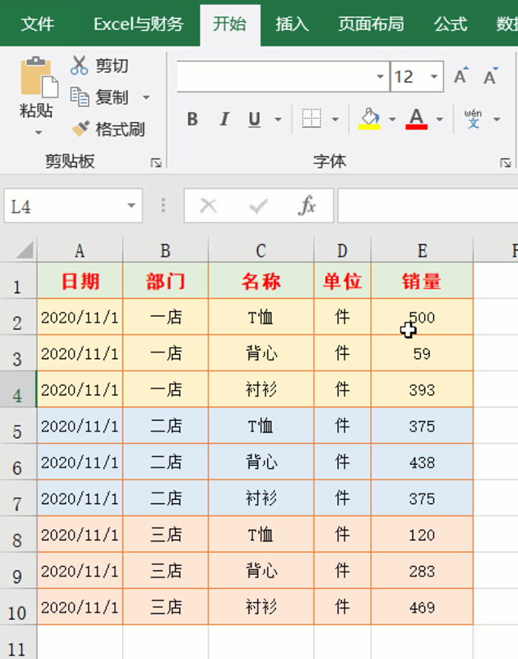Image resolution: width=518 pixels, height=659 pixels.
Task: Click Select All corner triangle
Action: point(24,250)
